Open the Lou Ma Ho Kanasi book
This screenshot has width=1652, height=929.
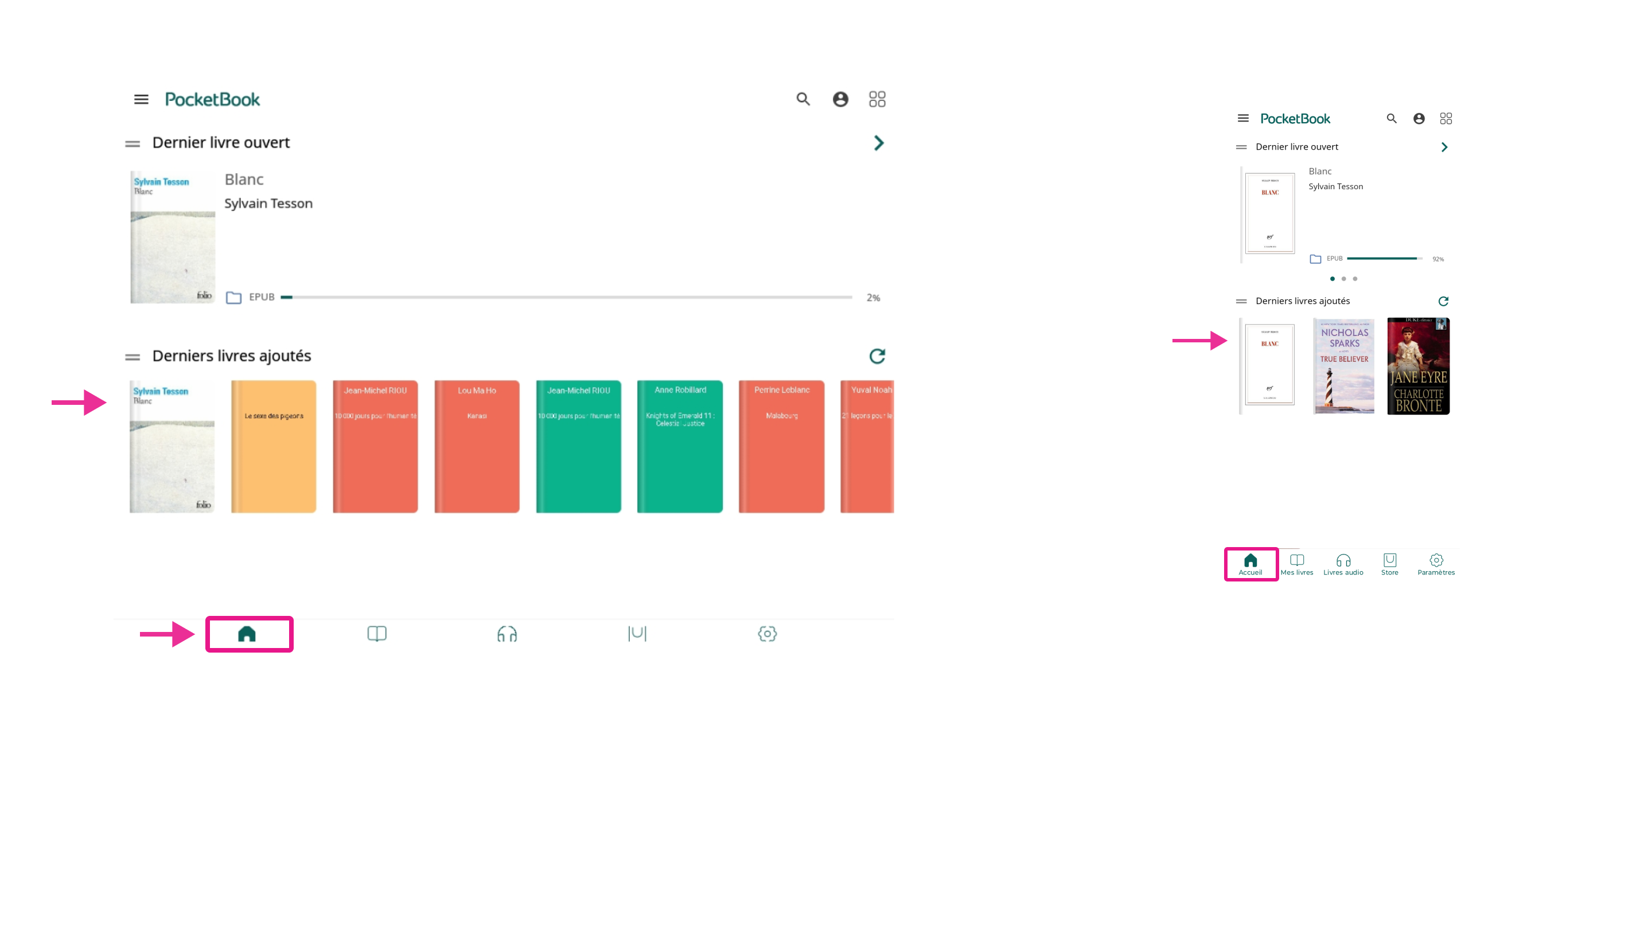pyautogui.click(x=477, y=446)
